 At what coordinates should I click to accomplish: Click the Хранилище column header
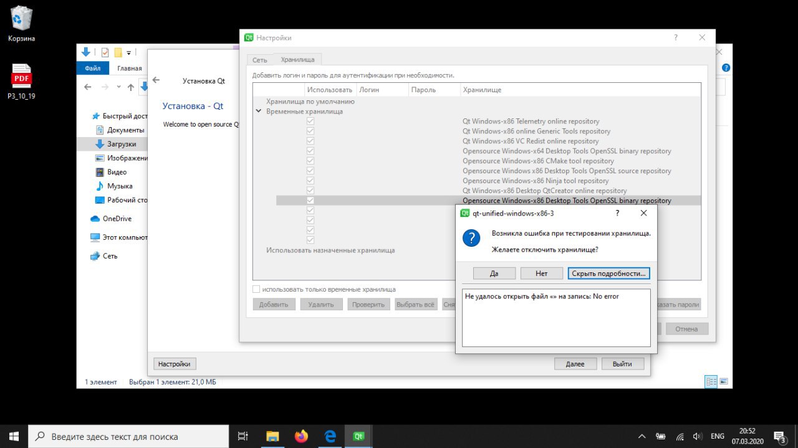point(579,90)
